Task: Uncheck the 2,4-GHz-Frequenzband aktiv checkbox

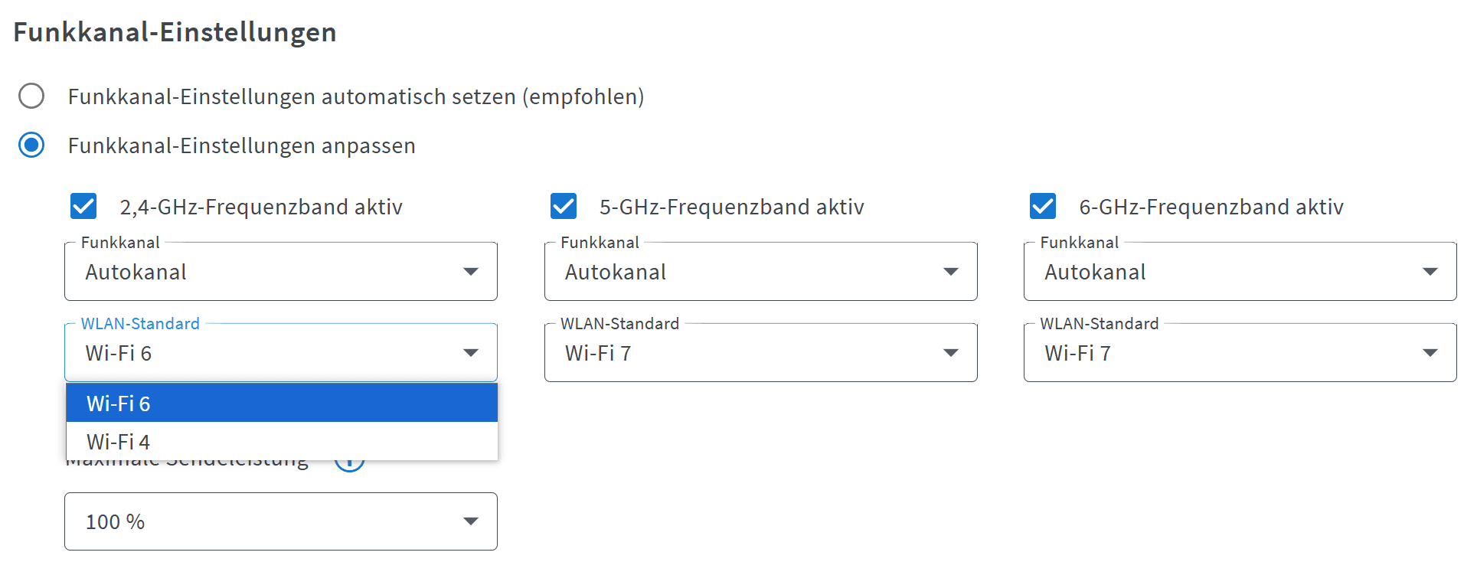Action: [83, 206]
